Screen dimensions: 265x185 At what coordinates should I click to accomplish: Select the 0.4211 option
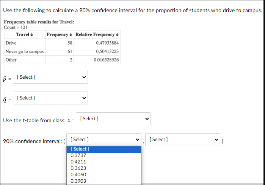[x=78, y=162]
